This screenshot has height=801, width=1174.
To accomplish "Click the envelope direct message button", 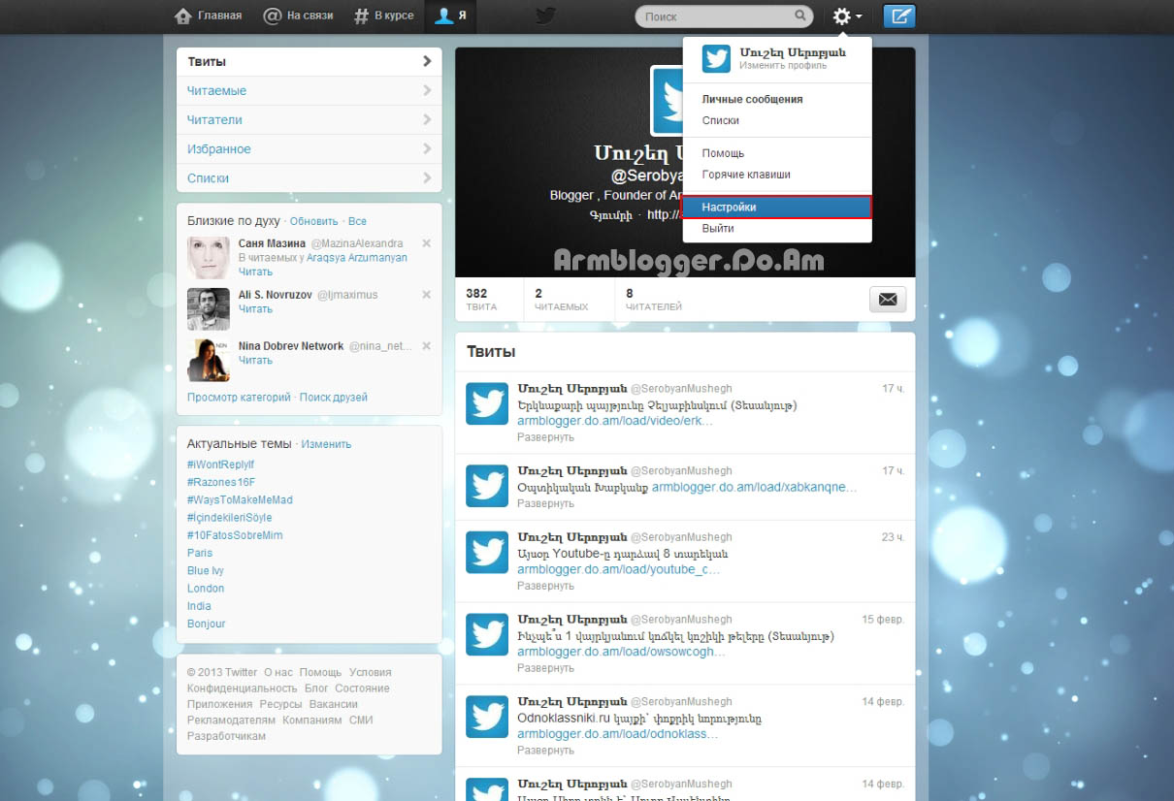I will pos(887,299).
